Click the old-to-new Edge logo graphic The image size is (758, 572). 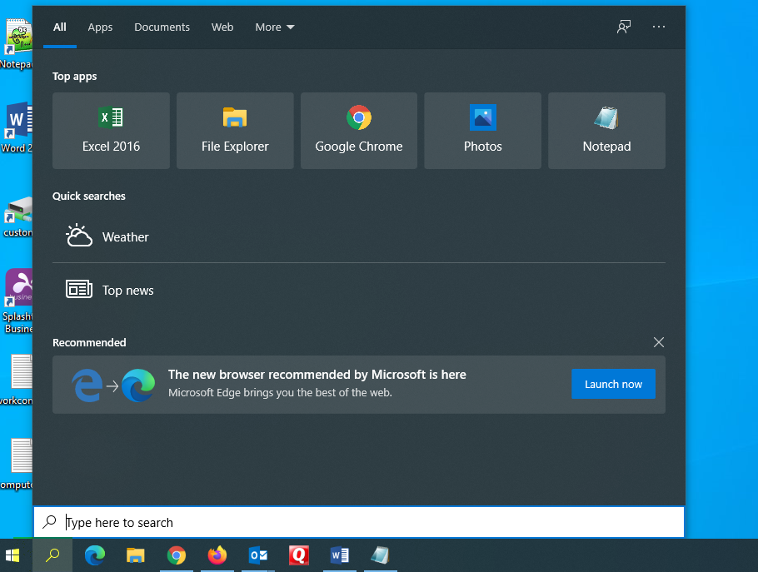pos(113,385)
